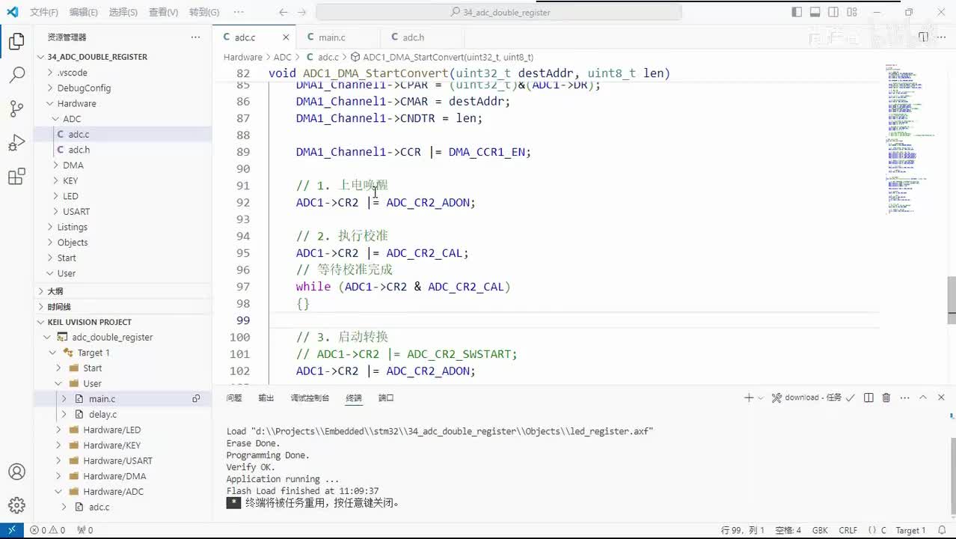Split the terminal panel

(x=868, y=398)
